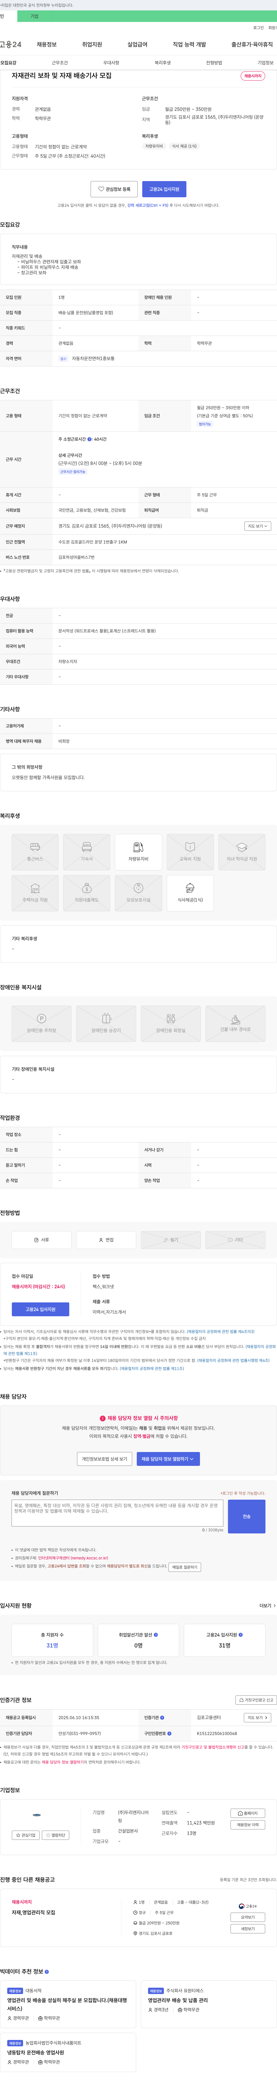Click info icon beside 빅데이터 추천 정보
The height and width of the screenshot is (2098, 277).
pyautogui.click(x=46, y=1972)
